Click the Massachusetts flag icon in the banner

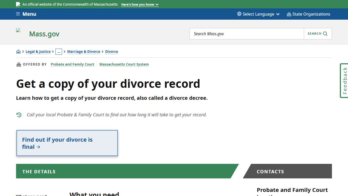(18, 4)
